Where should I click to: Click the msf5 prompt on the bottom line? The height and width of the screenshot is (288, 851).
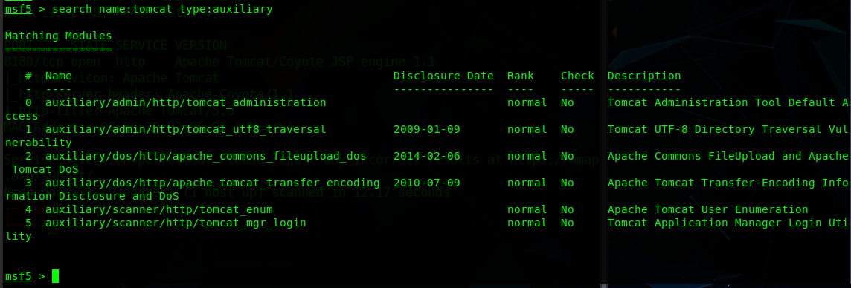tap(19, 276)
